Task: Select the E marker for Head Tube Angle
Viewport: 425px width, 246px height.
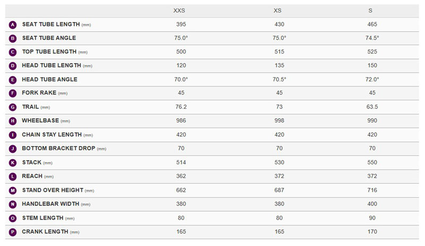Action: coord(13,80)
